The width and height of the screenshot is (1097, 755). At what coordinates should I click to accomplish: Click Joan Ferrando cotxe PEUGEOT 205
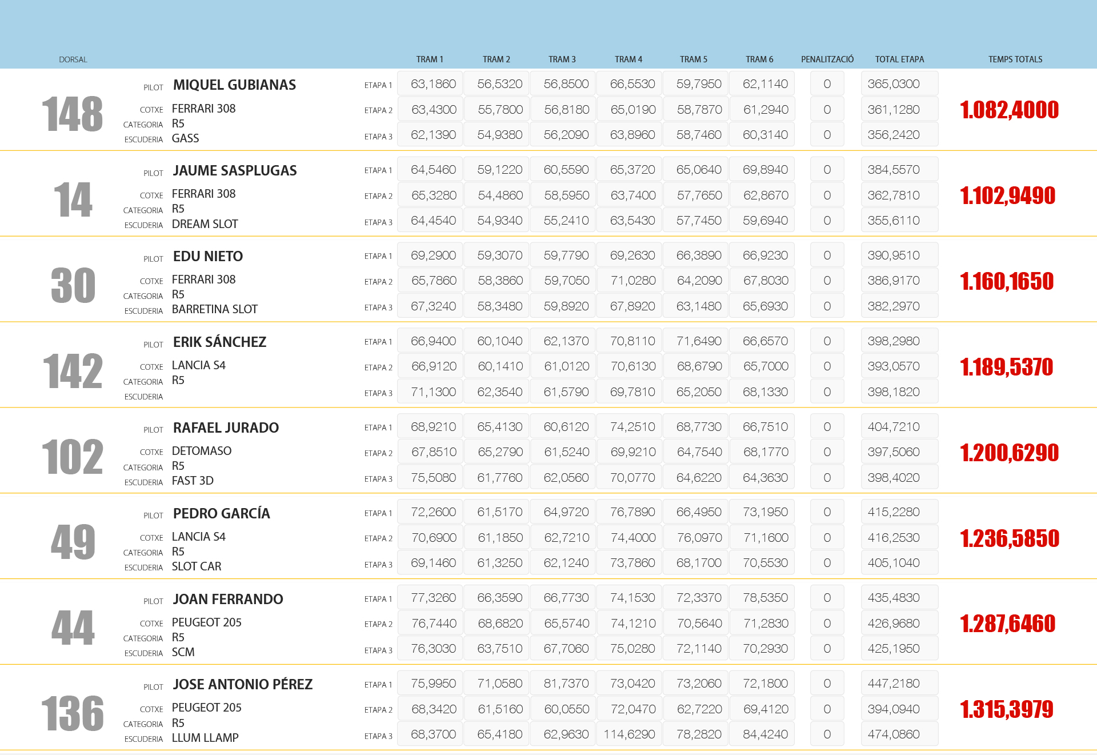[x=206, y=622]
